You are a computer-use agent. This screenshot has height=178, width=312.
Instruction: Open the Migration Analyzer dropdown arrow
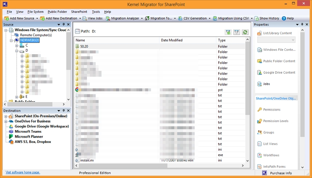tap(142, 18)
